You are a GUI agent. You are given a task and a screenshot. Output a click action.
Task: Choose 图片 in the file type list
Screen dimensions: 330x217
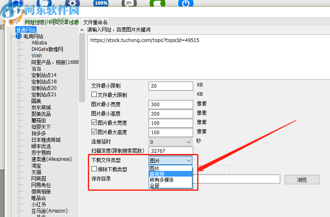pos(170,169)
